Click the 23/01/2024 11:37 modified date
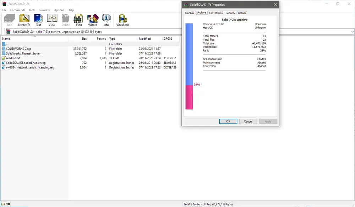Image resolution: width=355 pixels, height=207 pixels. point(150,49)
